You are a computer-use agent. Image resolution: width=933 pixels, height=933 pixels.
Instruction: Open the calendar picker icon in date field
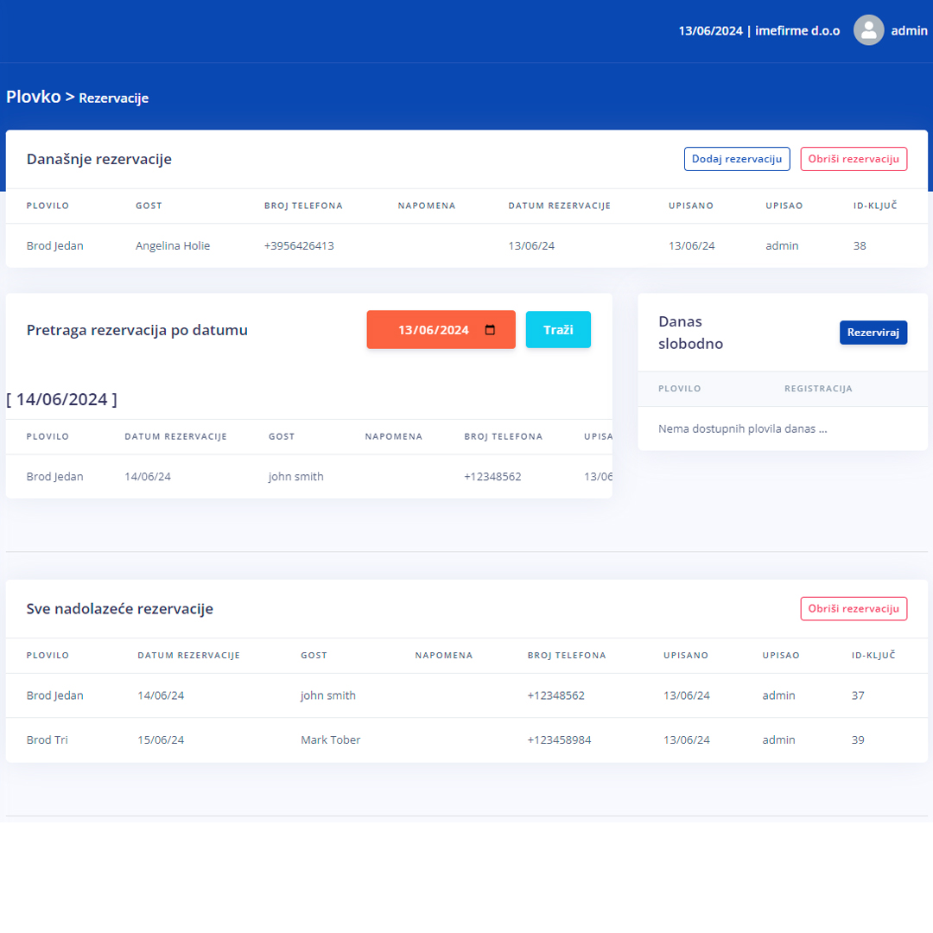click(x=490, y=330)
